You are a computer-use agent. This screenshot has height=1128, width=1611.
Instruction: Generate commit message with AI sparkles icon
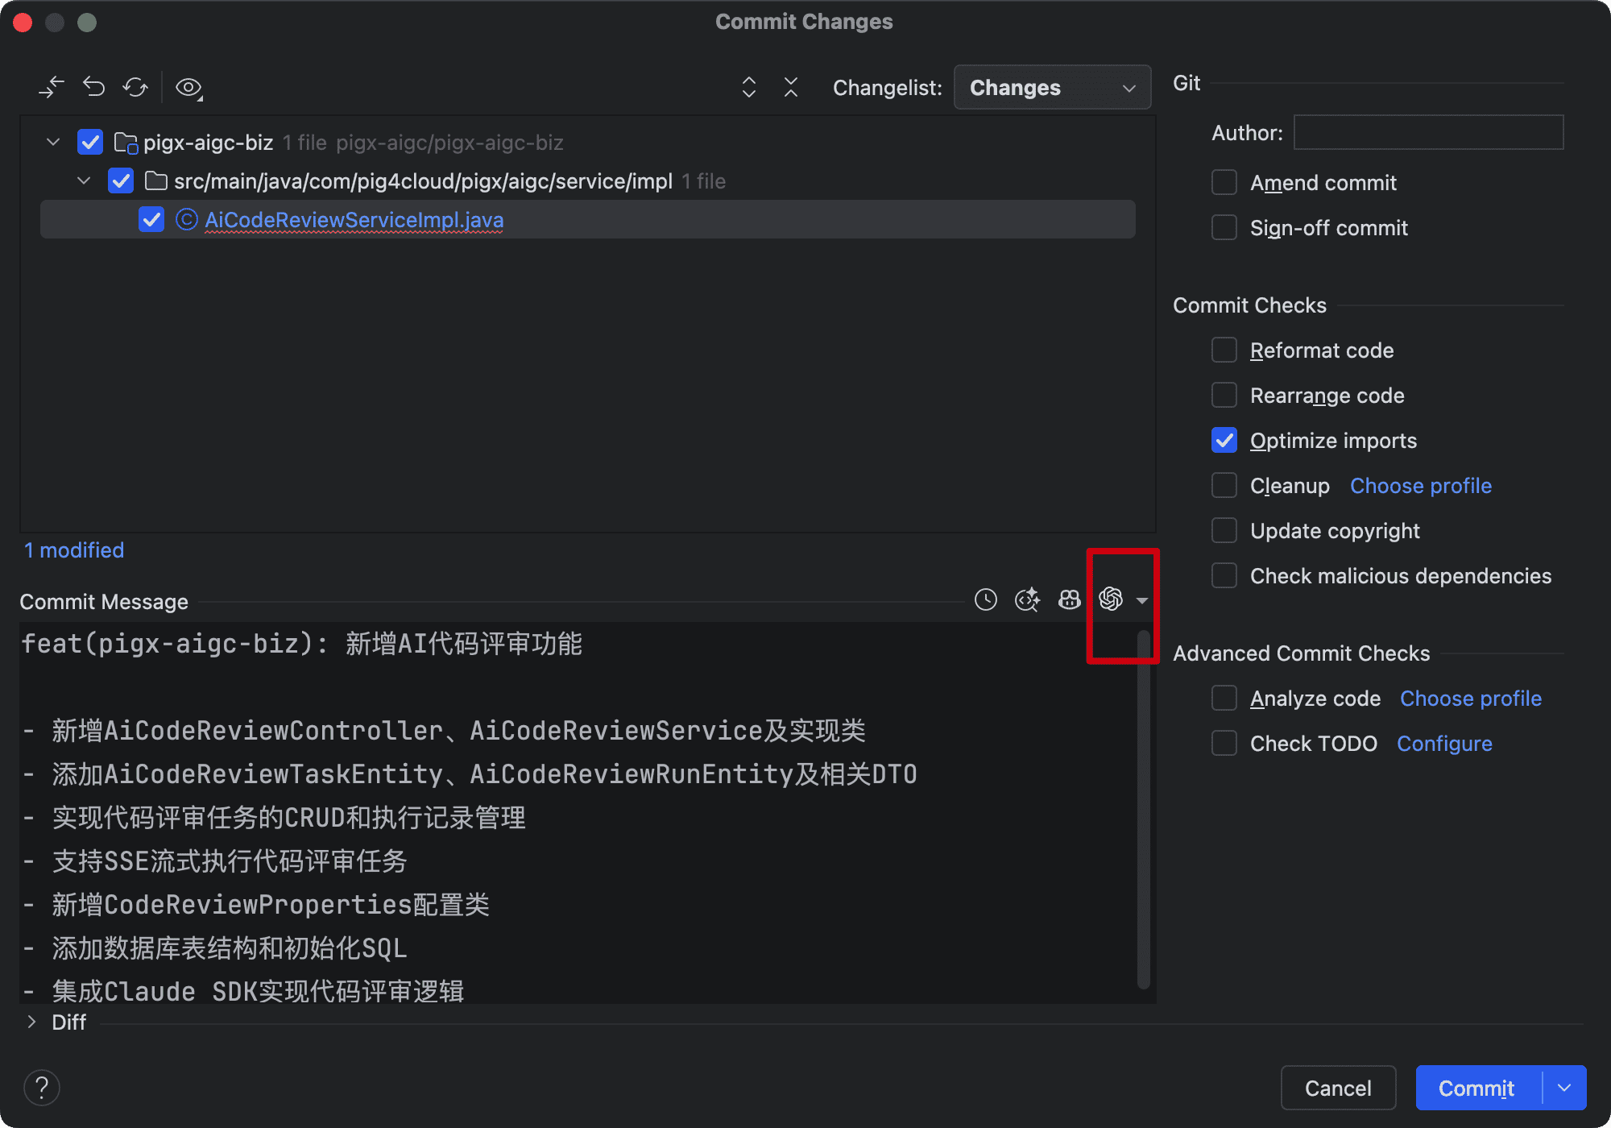(x=1027, y=599)
